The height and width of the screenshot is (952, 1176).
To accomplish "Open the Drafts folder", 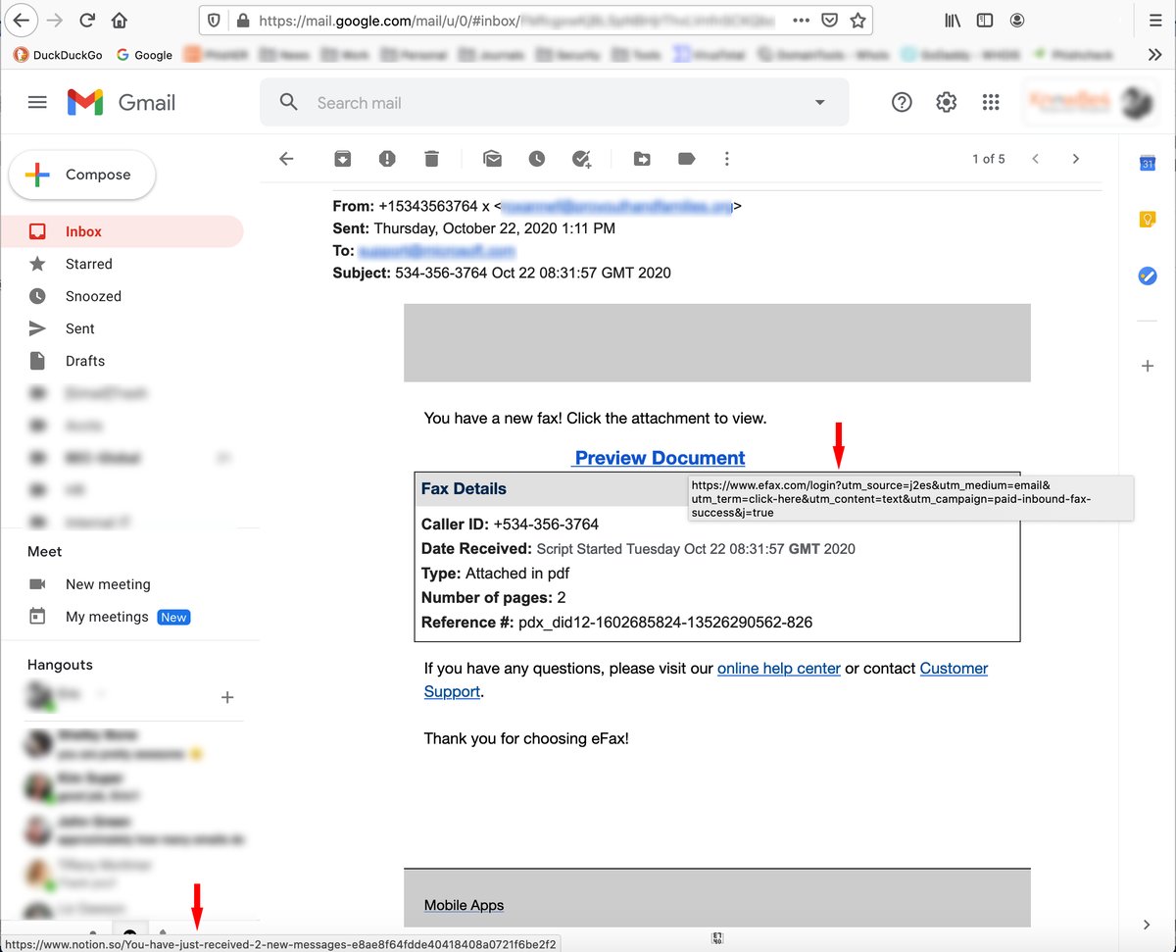I will 85,360.
